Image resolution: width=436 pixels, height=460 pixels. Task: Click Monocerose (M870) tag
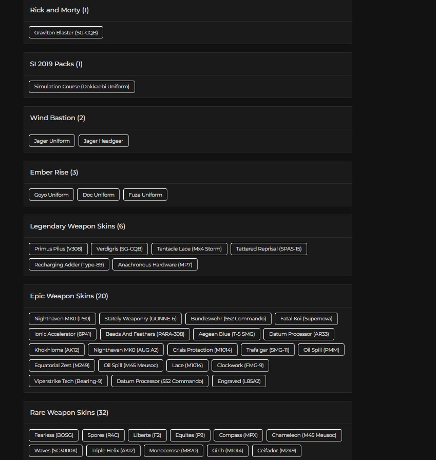[x=174, y=451]
